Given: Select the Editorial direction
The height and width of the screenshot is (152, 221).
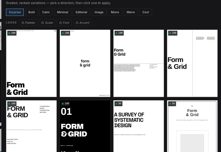Looking at the screenshot, I should click(x=81, y=12).
